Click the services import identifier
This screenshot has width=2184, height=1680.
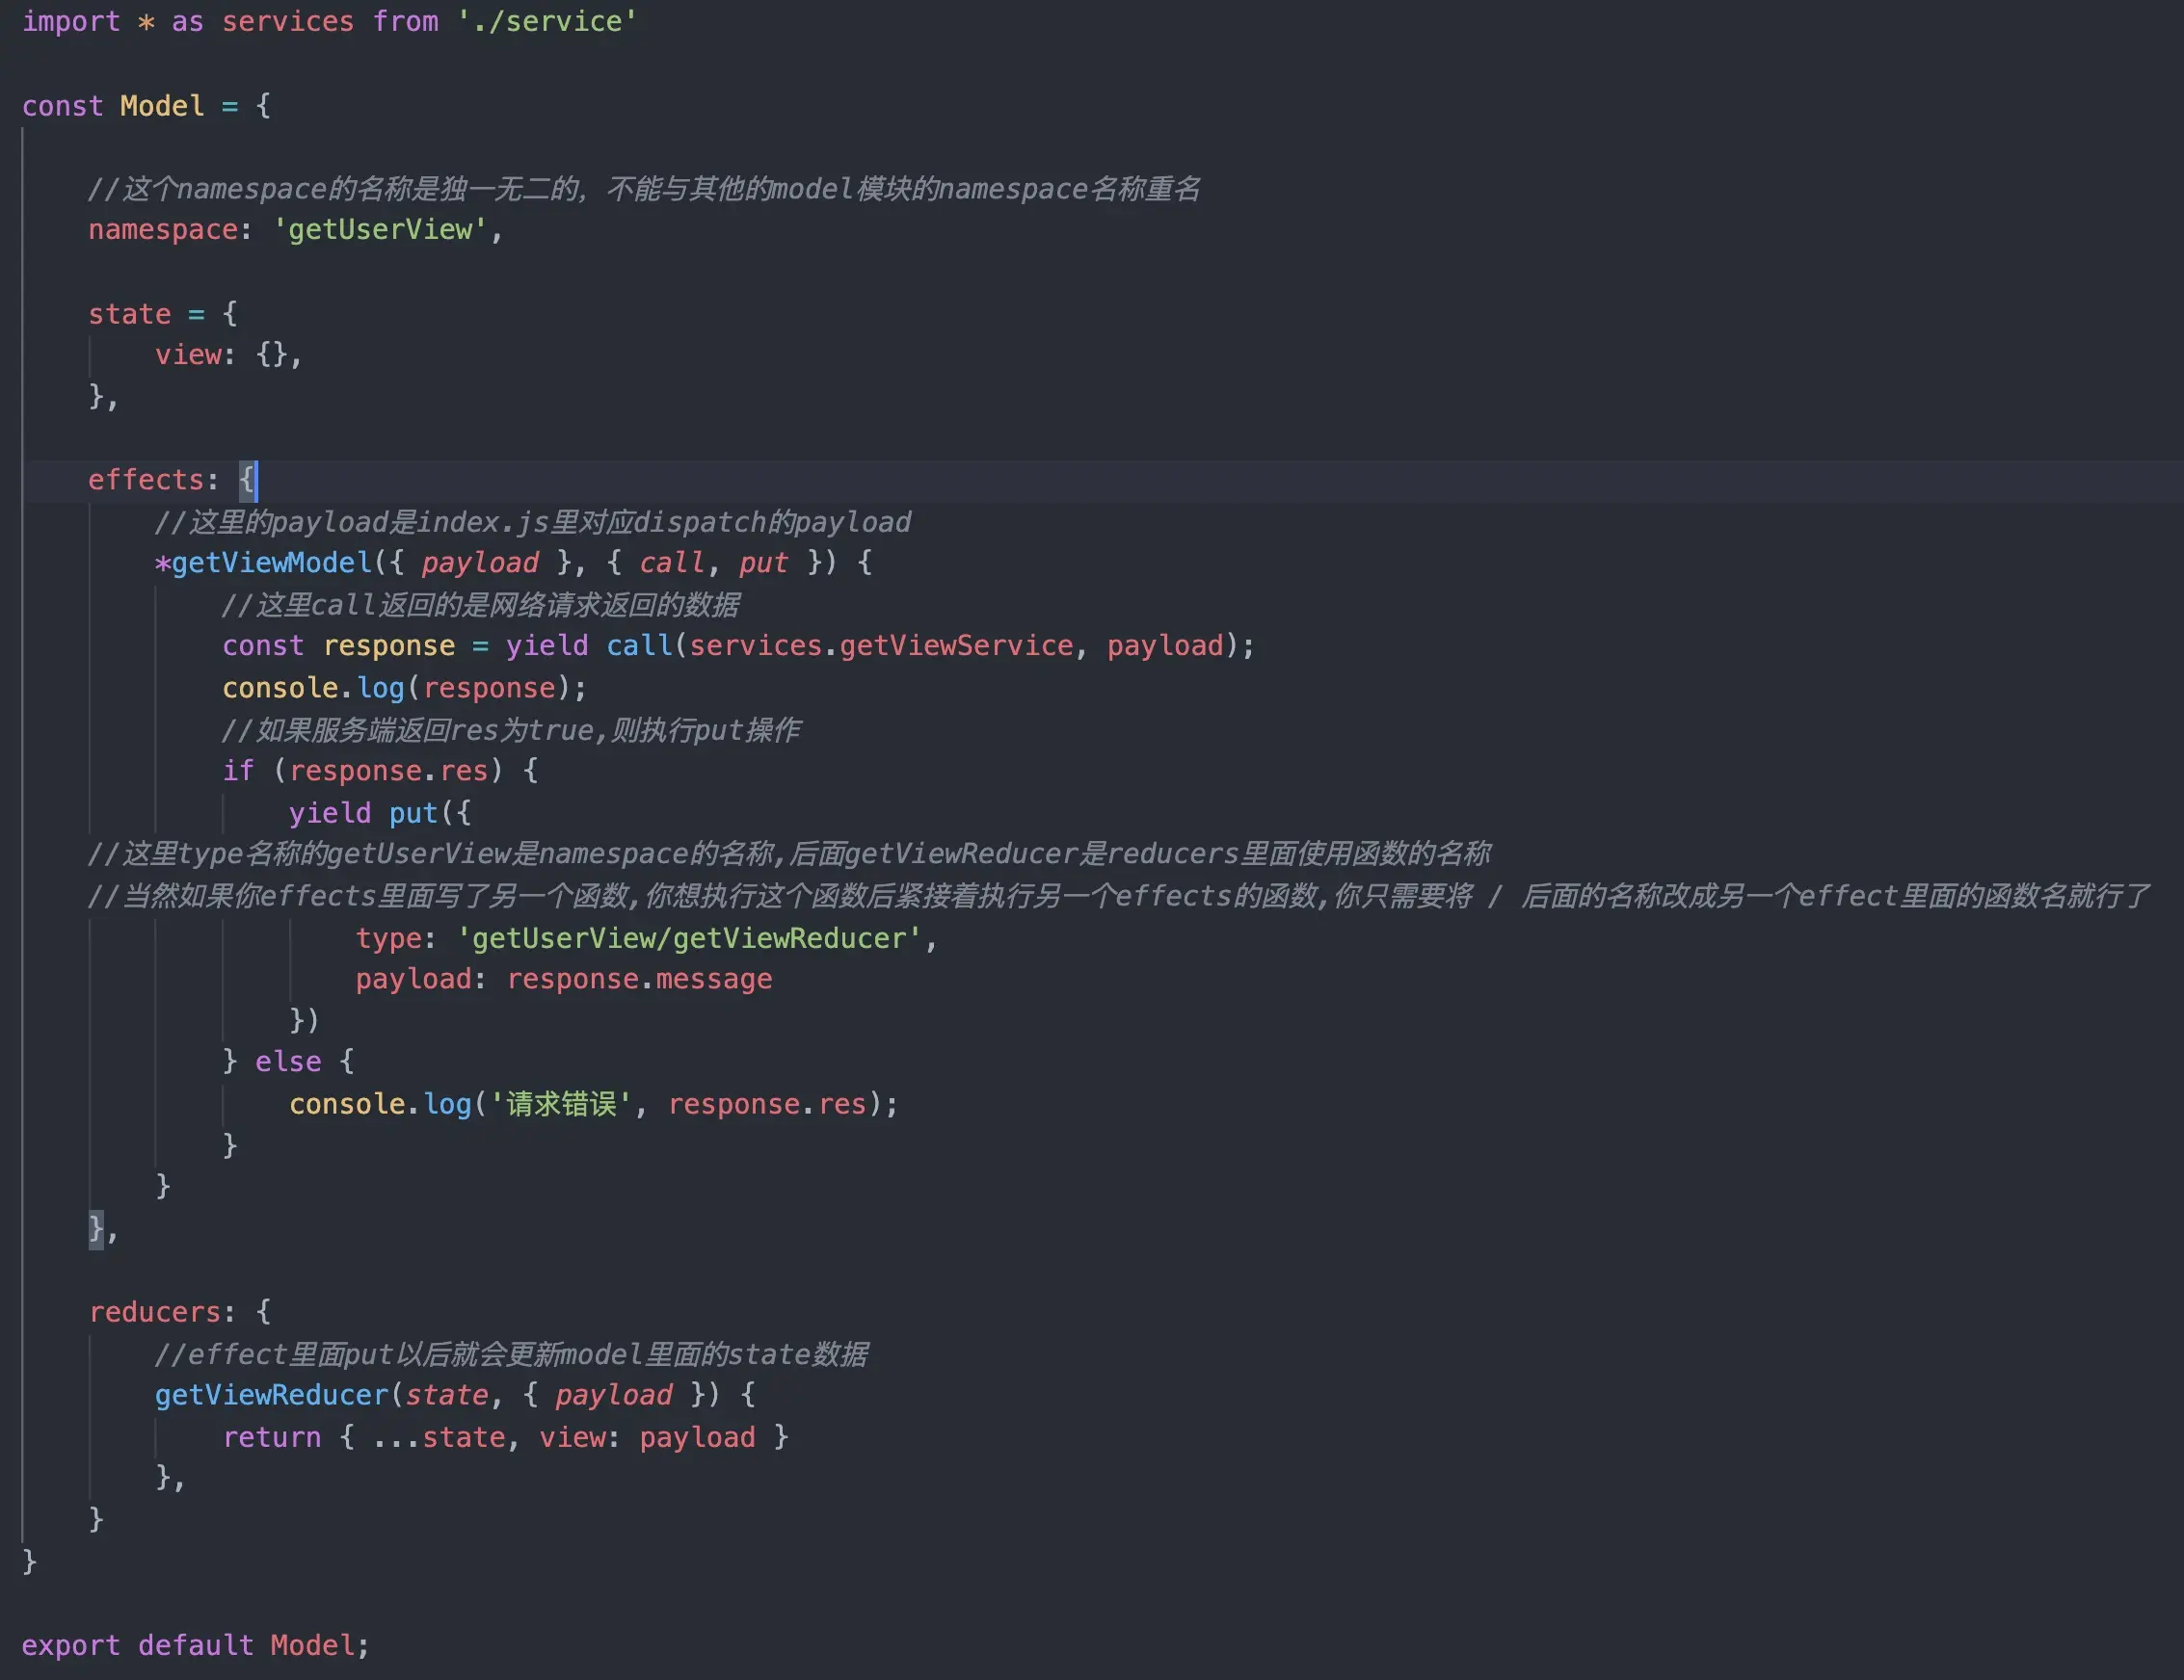pos(287,22)
